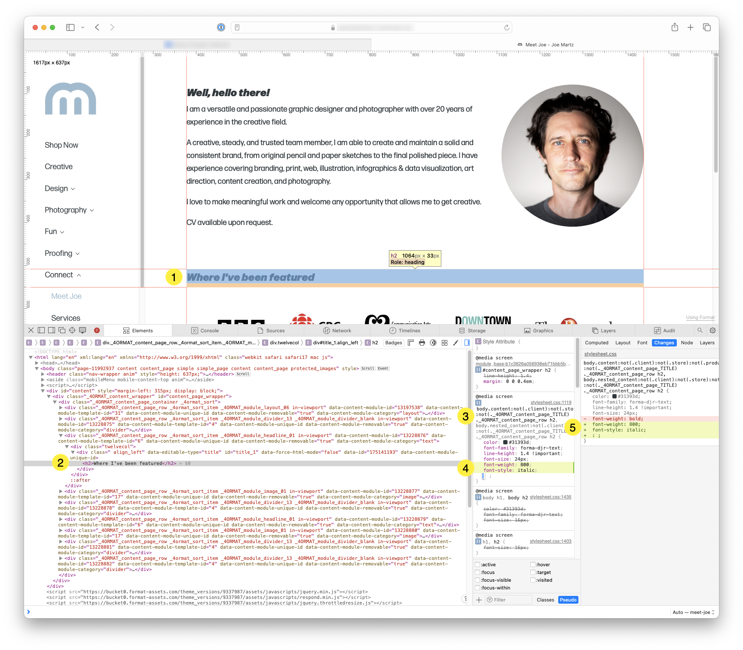Viewport: 743px width, 650px height.
Task: Toggle paint flashing brush icon
Action: click(x=456, y=343)
